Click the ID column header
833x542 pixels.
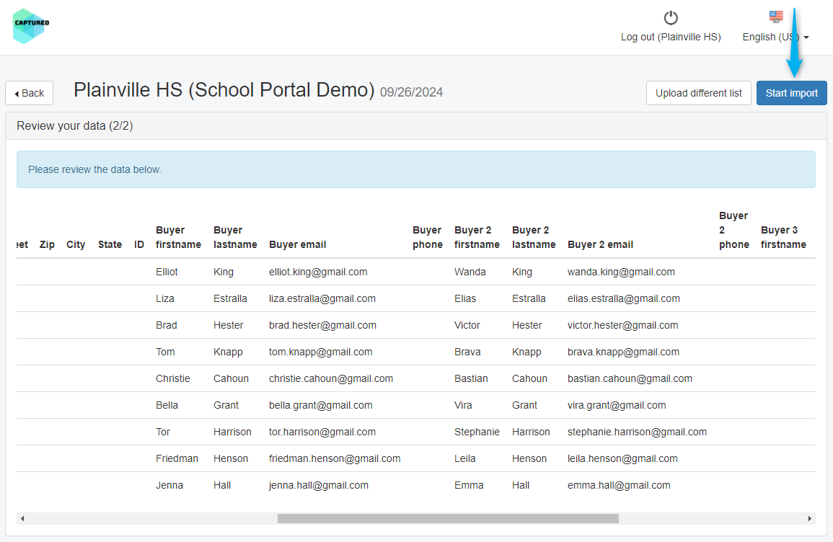click(x=139, y=244)
